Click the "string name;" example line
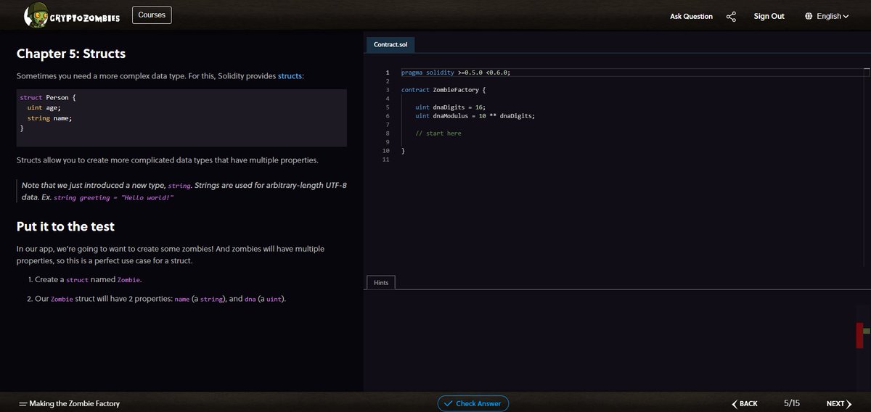The height and width of the screenshot is (412, 871). tap(49, 118)
